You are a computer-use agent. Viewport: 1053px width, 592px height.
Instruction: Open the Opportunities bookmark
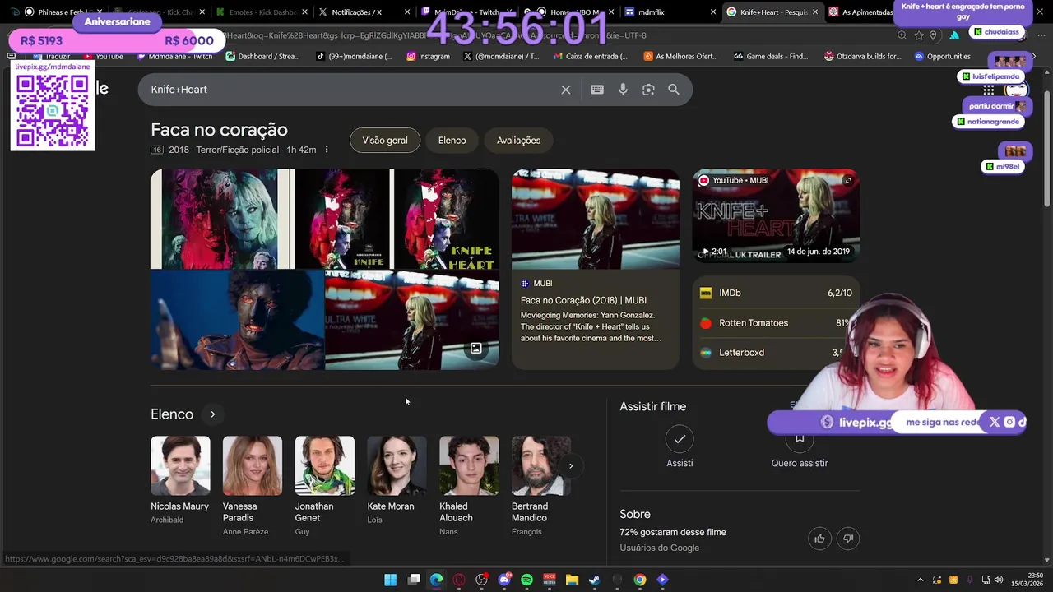943,57
